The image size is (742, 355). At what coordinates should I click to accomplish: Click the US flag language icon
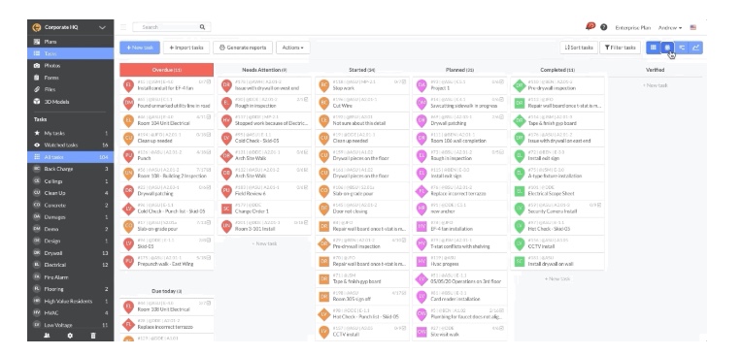click(x=693, y=27)
